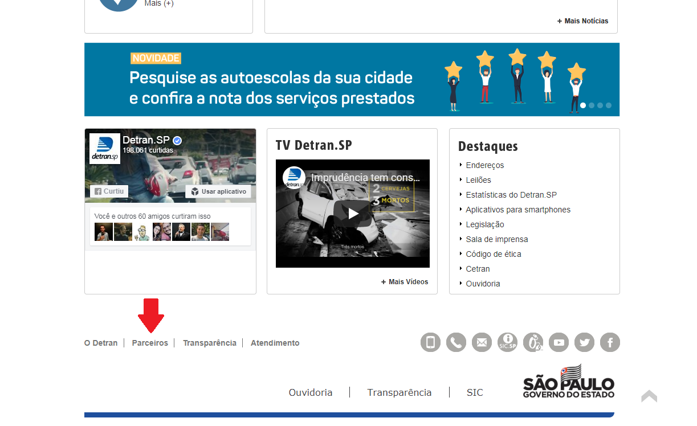697x426 pixels.
Task: Click the Usar aplicativo button
Action: (218, 191)
